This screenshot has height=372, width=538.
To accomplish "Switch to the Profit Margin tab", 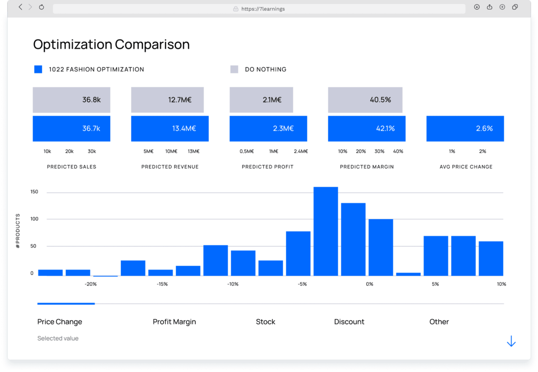I will coord(174,321).
